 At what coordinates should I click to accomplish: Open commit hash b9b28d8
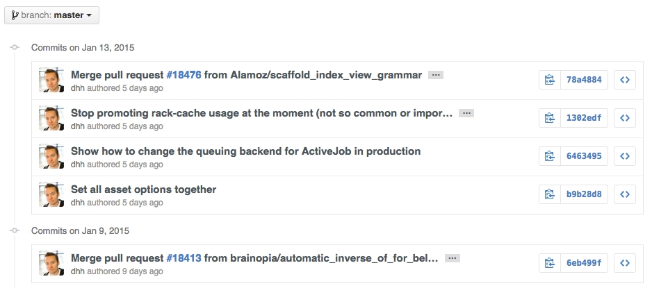click(x=584, y=194)
